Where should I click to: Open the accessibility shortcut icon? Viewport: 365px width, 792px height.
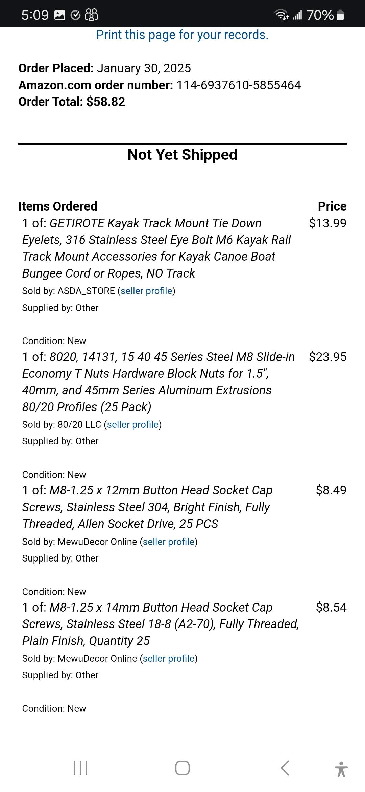click(x=341, y=769)
